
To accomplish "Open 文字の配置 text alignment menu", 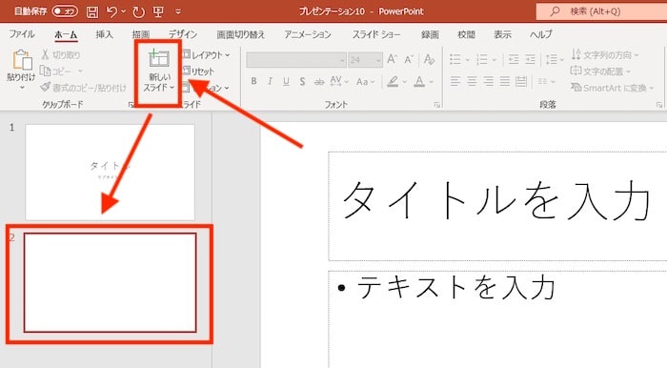I will (600, 72).
